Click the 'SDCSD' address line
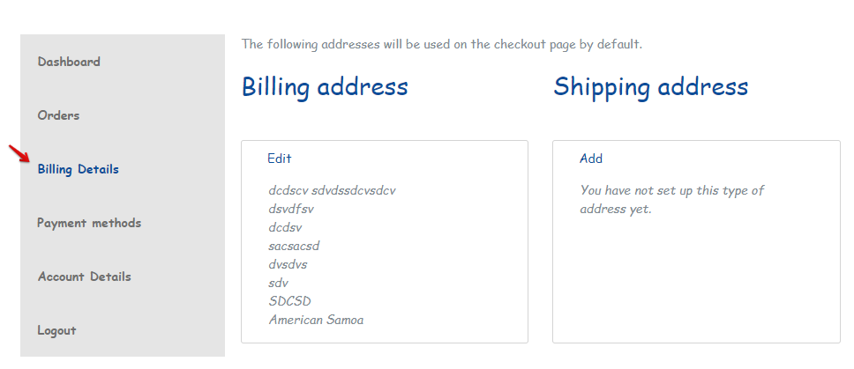 [x=289, y=301]
